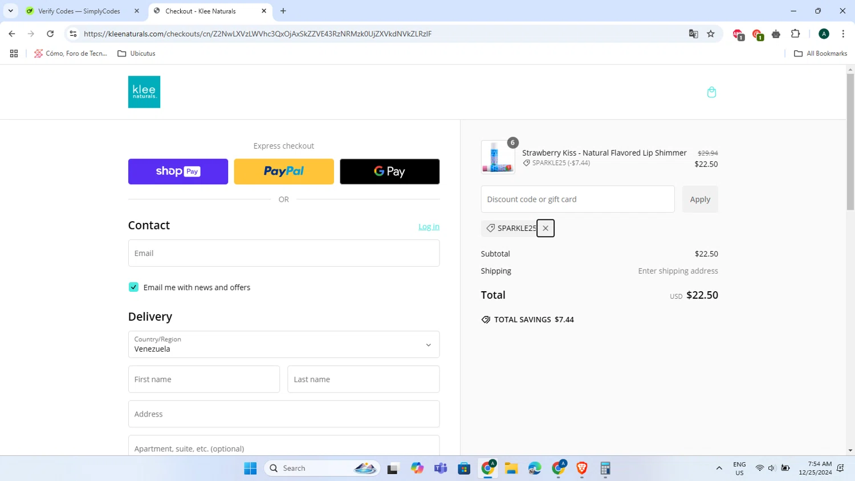Viewport: 855px width, 481px height.
Task: Open the tab search dropdown arrow
Action: pyautogui.click(x=10, y=11)
